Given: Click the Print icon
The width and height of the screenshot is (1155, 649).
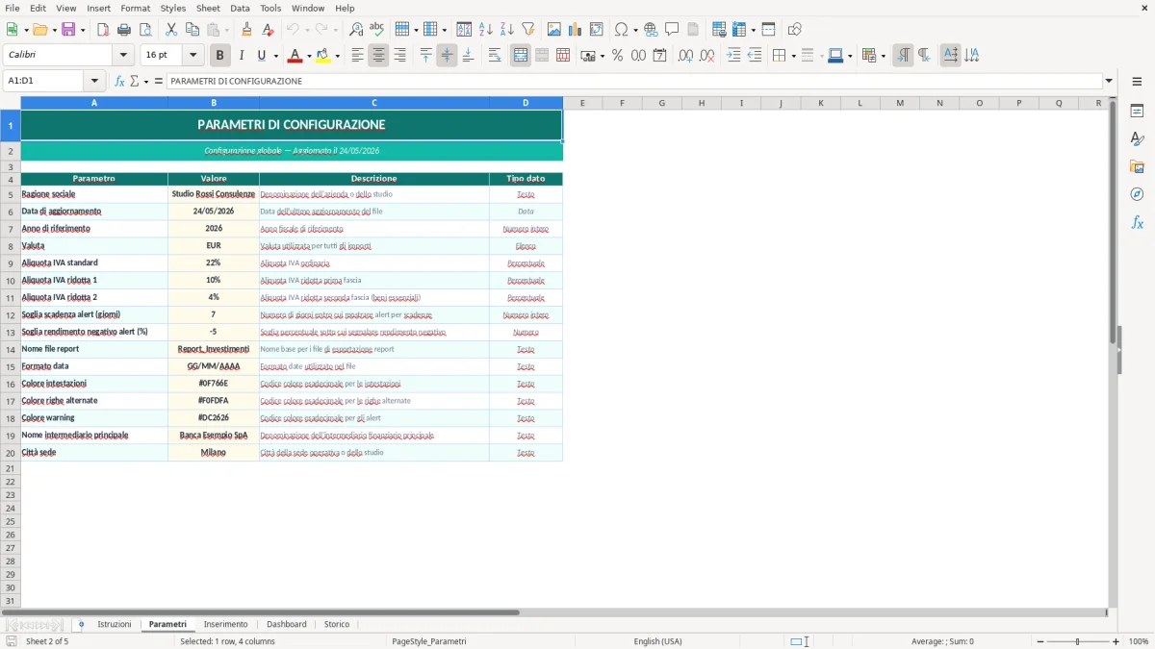Looking at the screenshot, I should 124,30.
